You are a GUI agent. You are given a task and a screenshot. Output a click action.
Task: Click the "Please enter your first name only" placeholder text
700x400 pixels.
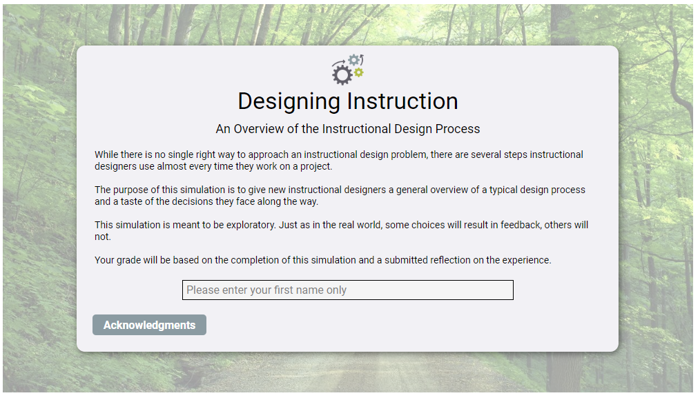266,290
